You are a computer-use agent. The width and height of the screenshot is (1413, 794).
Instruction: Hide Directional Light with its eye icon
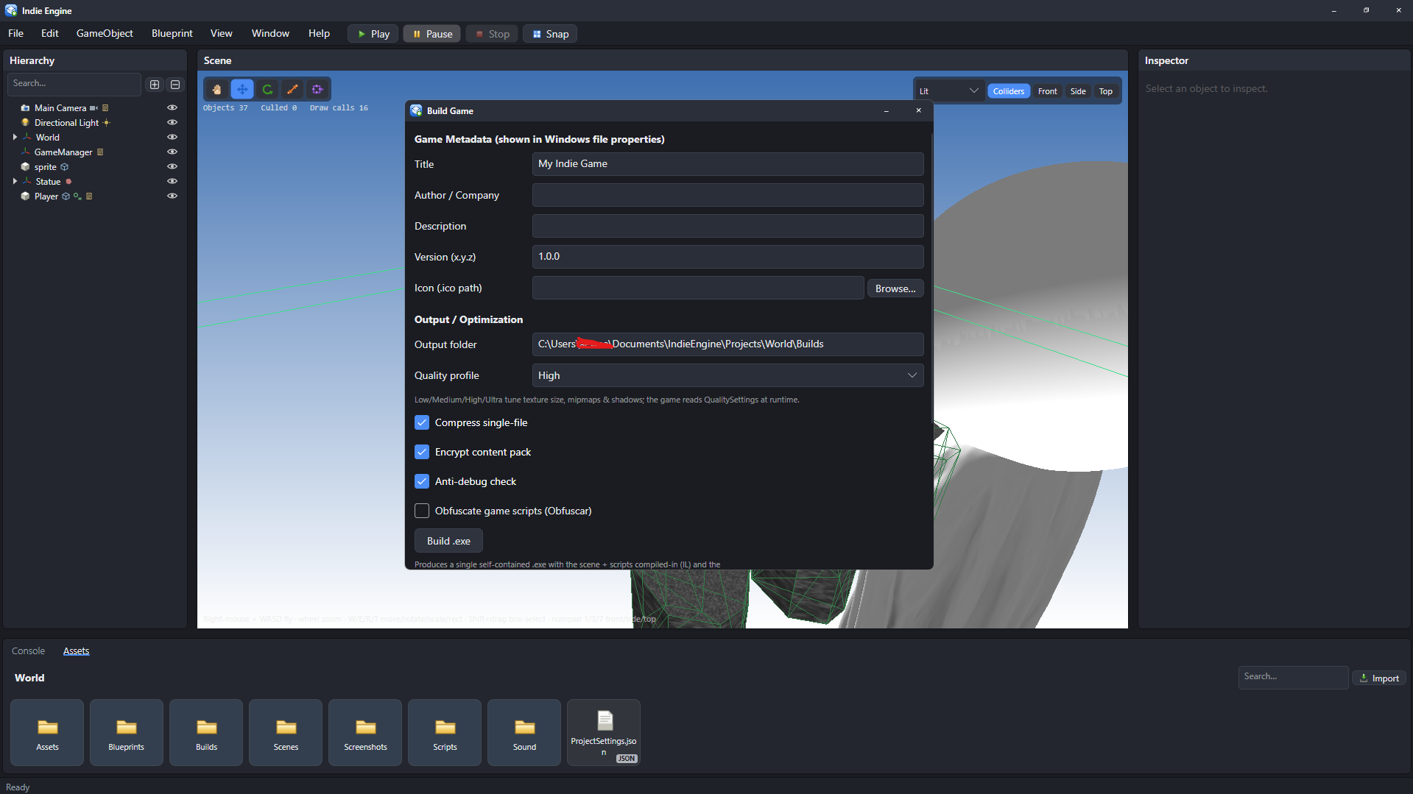172,123
